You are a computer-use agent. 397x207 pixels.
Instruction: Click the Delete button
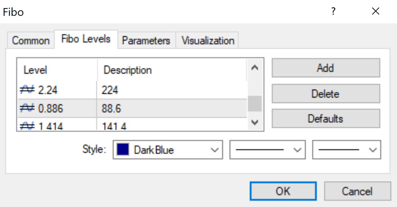tap(326, 94)
